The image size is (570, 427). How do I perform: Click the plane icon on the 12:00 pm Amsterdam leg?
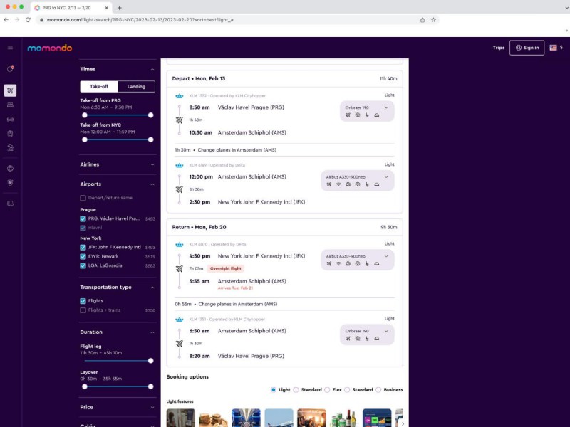(x=180, y=189)
